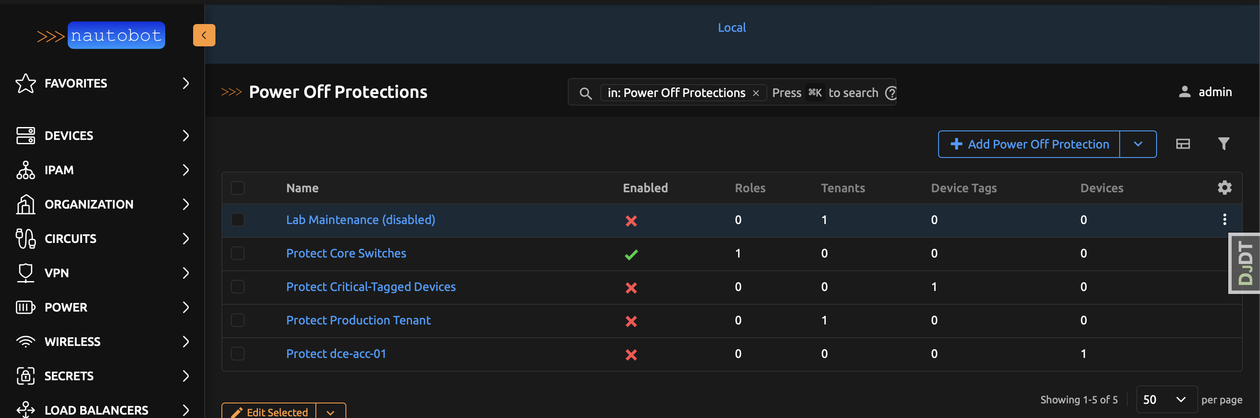The height and width of the screenshot is (418, 1260).
Task: Click the admin username
Action: 1215,92
